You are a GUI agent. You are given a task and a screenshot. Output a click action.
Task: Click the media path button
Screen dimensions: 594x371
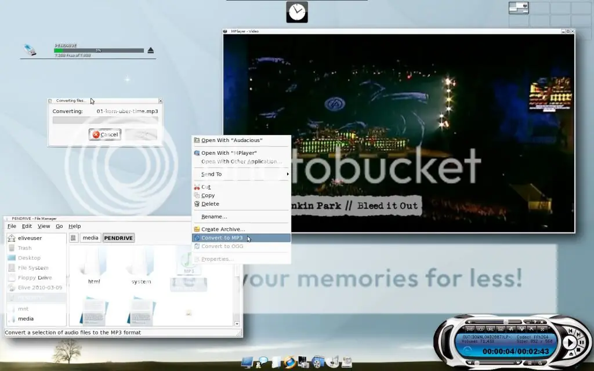tap(90, 238)
